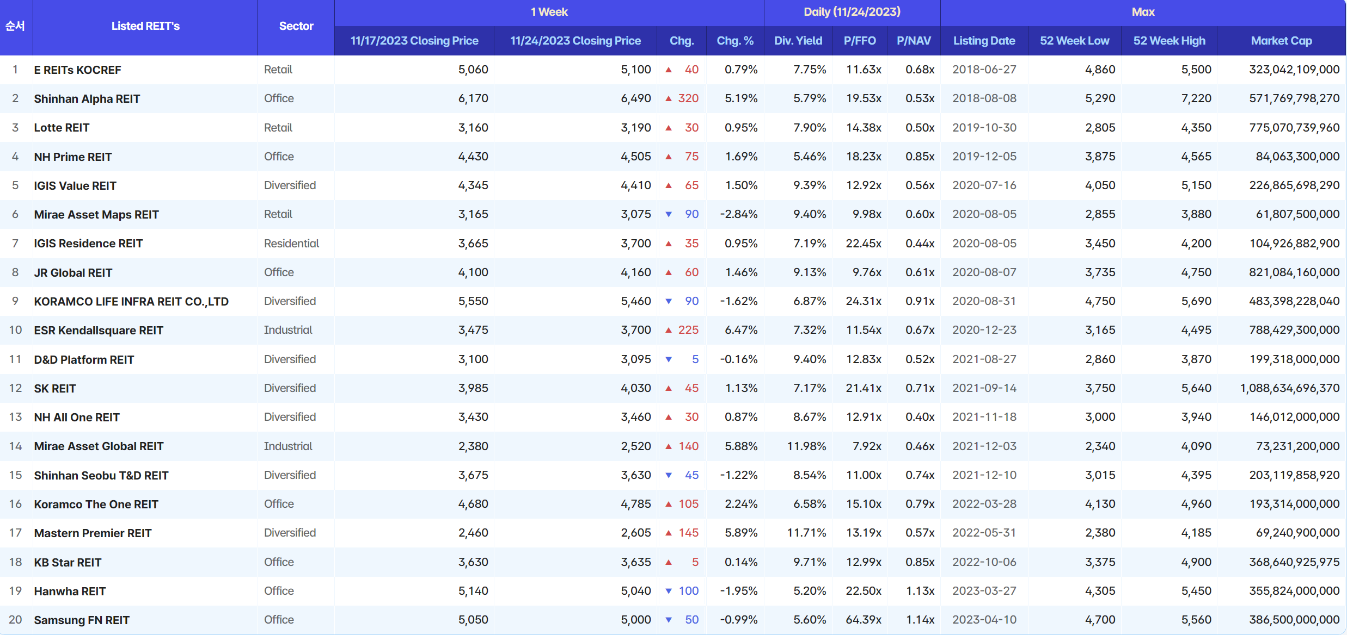Click ESR Kendallsquare change percent 6.47%
Viewport: 1347px width, 635px height.
click(741, 330)
